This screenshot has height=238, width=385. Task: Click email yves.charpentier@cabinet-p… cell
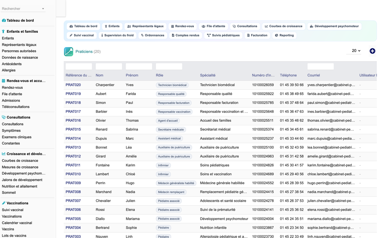(x=331, y=85)
